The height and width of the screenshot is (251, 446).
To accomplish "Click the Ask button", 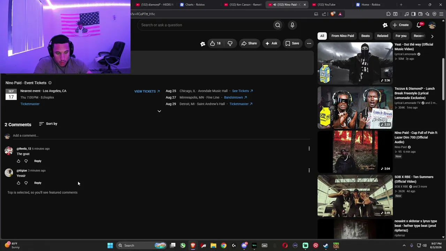I will (x=271, y=43).
